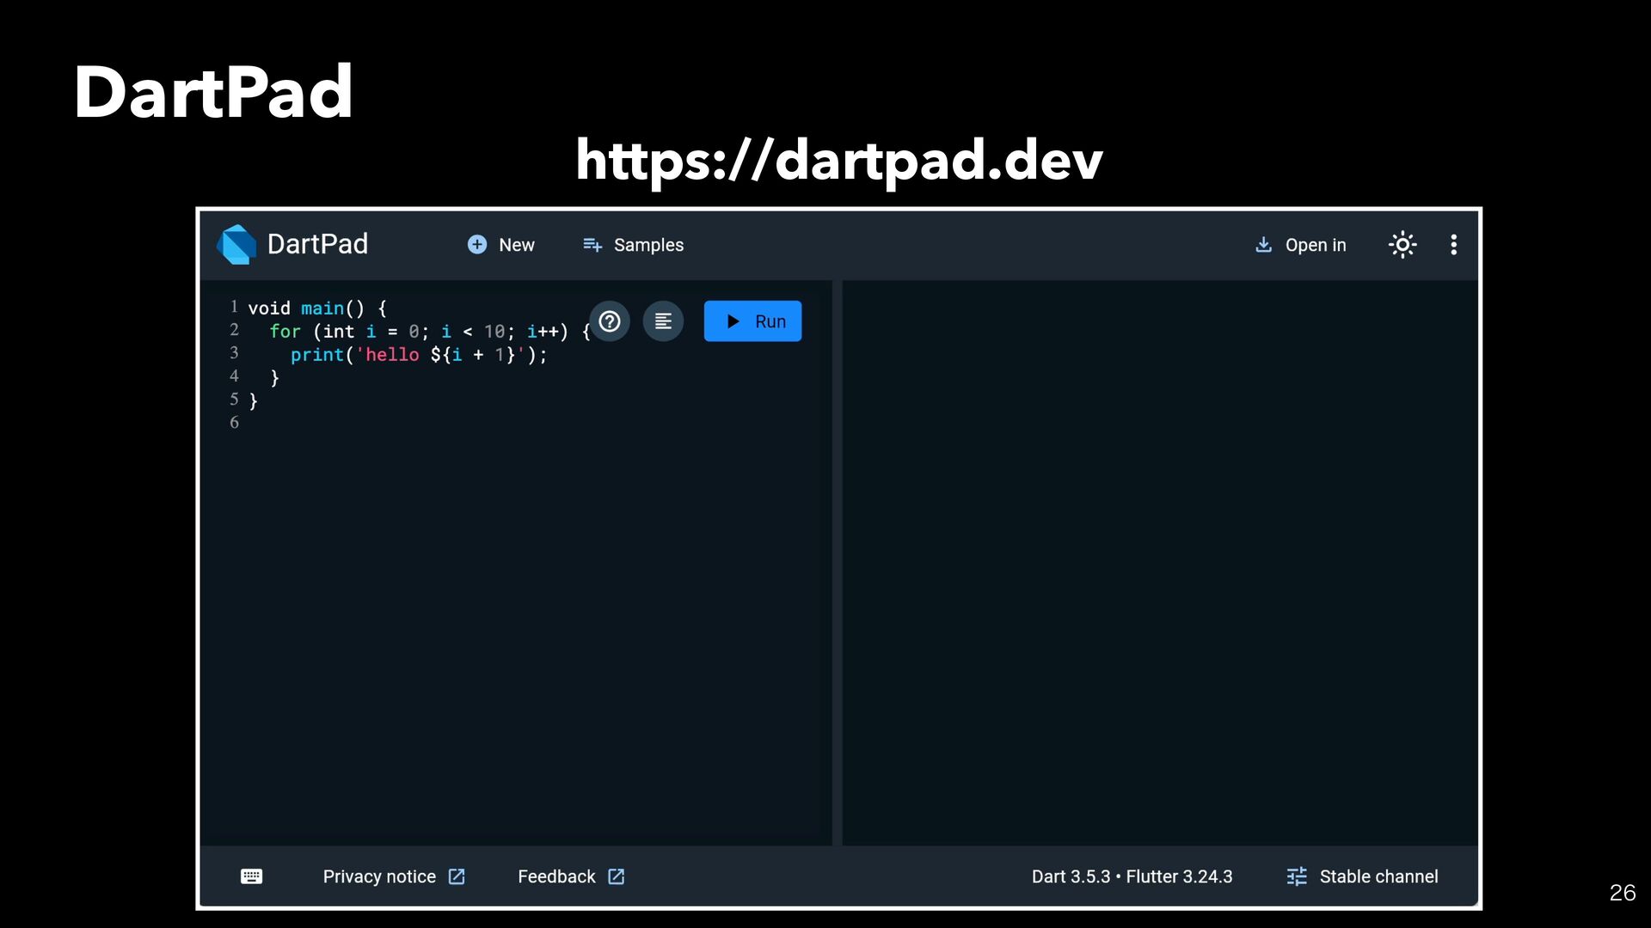This screenshot has width=1651, height=928.
Task: Click the external link icon beside Privacy notice
Action: click(457, 876)
